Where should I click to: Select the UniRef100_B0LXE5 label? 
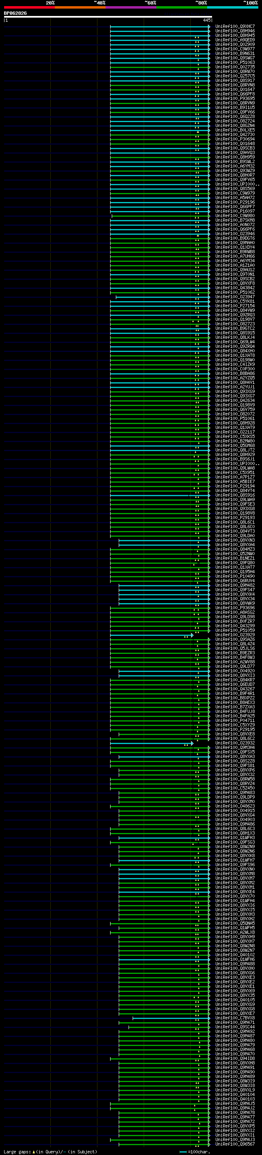pos(235,130)
